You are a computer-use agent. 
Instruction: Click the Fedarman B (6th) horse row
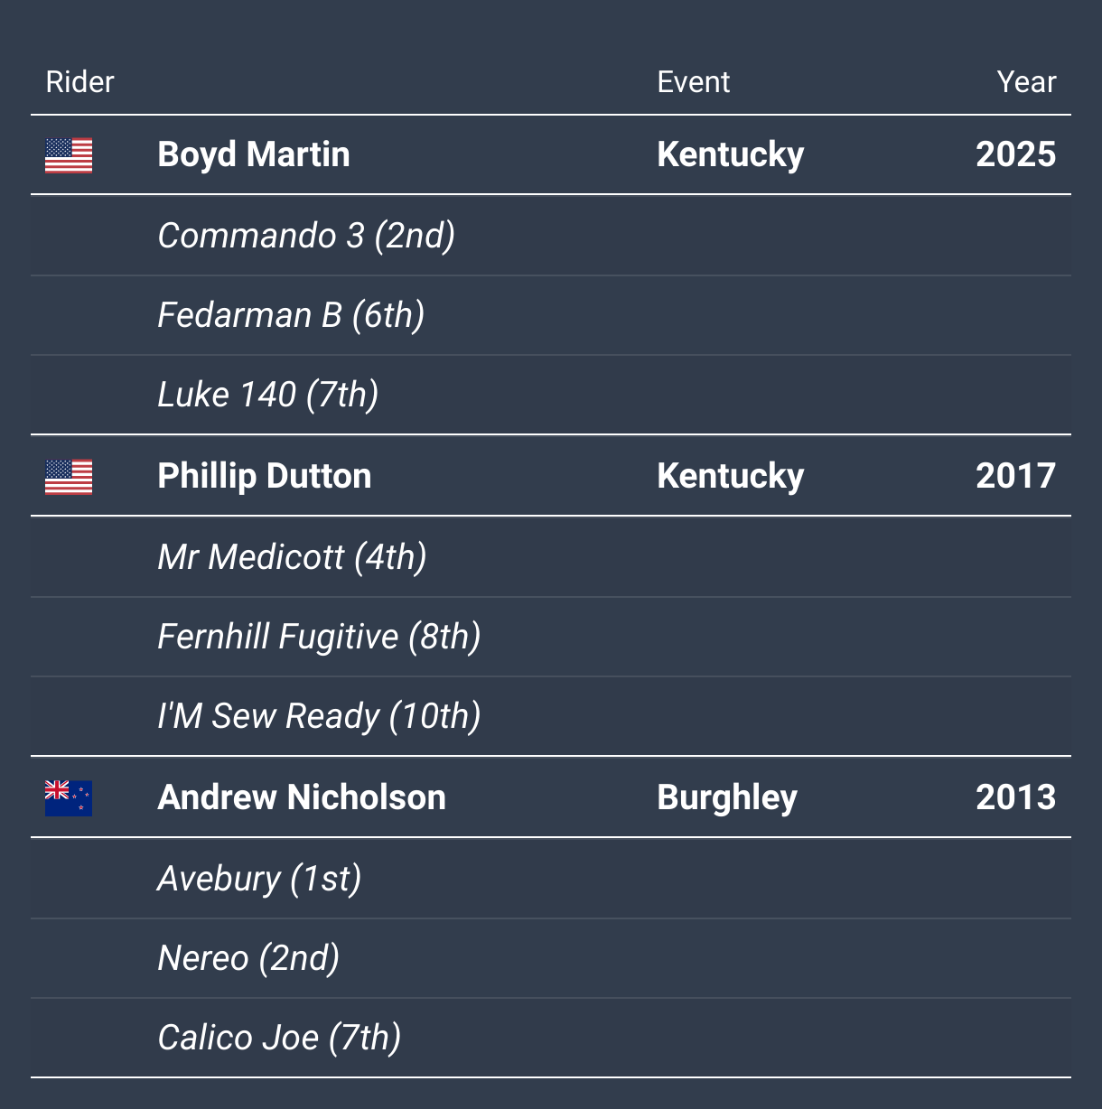[551, 315]
